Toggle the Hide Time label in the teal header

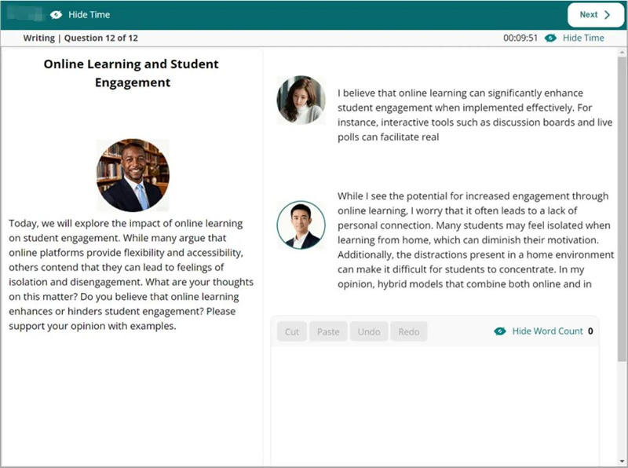point(89,14)
